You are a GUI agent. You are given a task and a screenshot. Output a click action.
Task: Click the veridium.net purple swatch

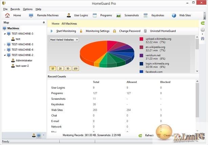pyautogui.click(x=141, y=55)
